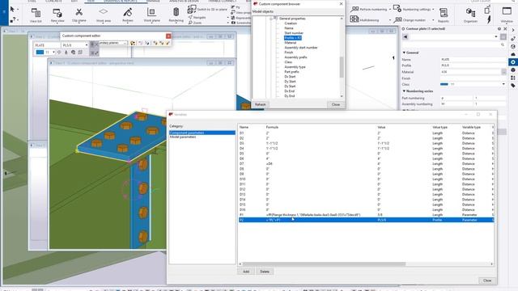Start the Redraw command
Viewport: 518px width, 291px height.
128,15
